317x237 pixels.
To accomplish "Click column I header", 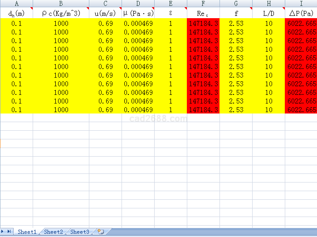I will 301,3.
